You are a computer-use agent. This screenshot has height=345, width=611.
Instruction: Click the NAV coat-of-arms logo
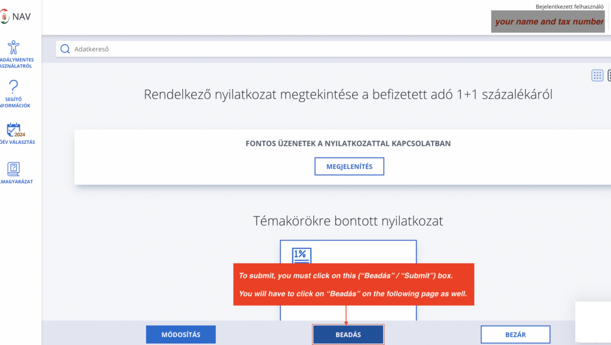coord(4,16)
